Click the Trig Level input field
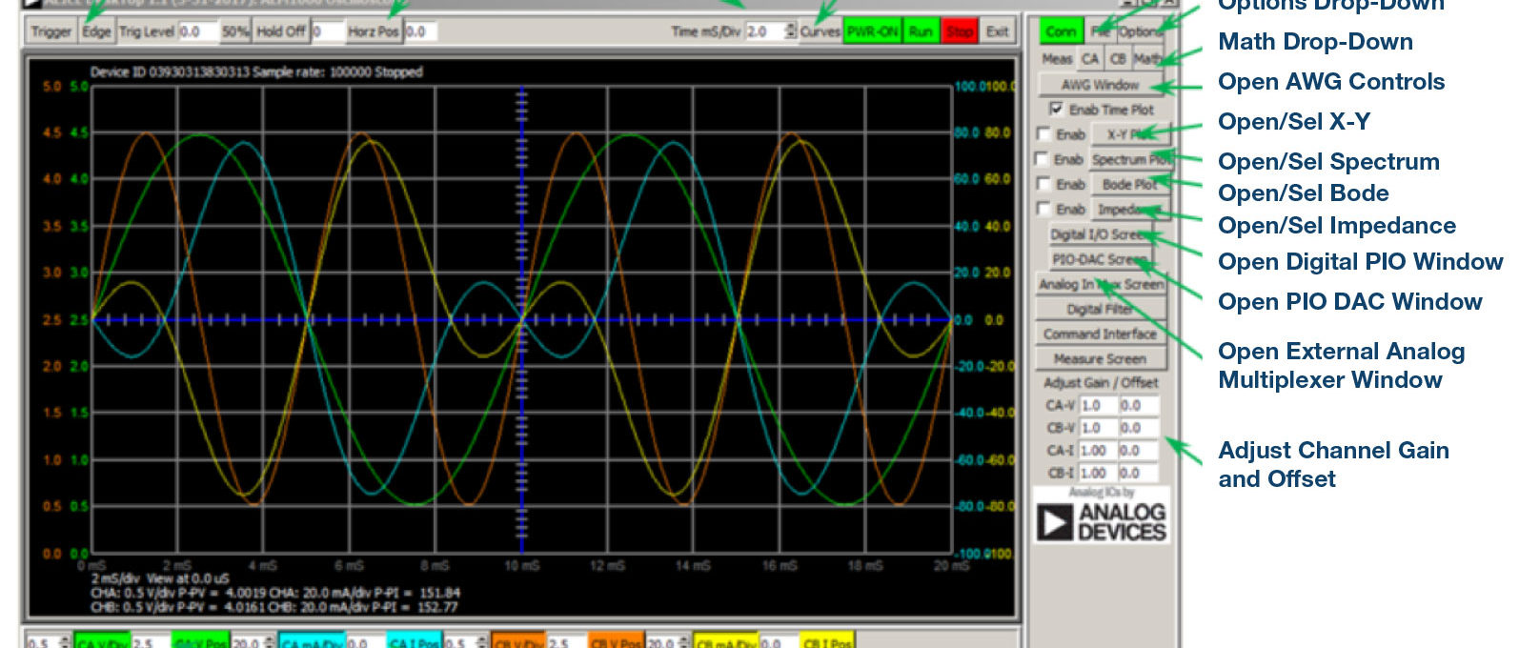The image size is (1519, 648). [x=197, y=31]
